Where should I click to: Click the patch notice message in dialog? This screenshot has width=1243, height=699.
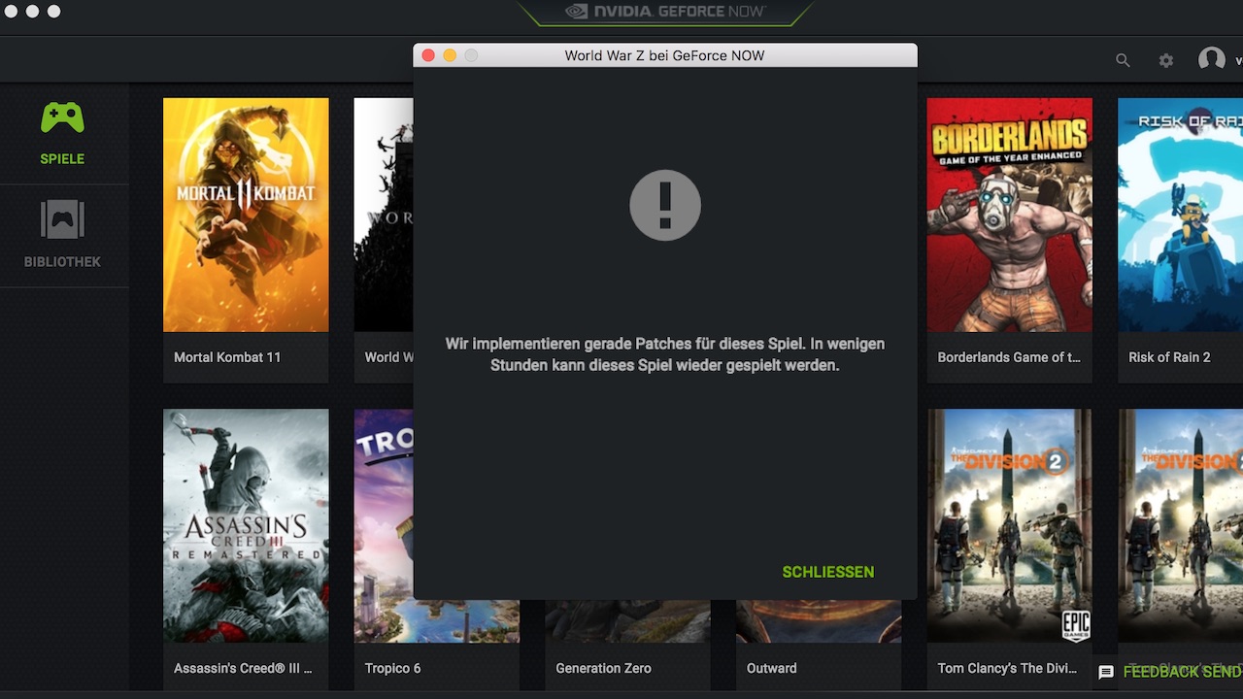(665, 354)
